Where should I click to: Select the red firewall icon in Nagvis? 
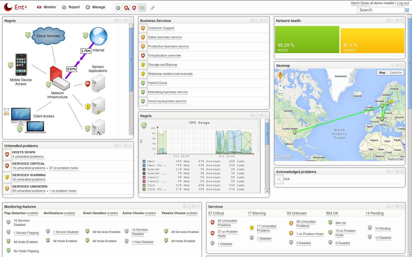(56, 74)
